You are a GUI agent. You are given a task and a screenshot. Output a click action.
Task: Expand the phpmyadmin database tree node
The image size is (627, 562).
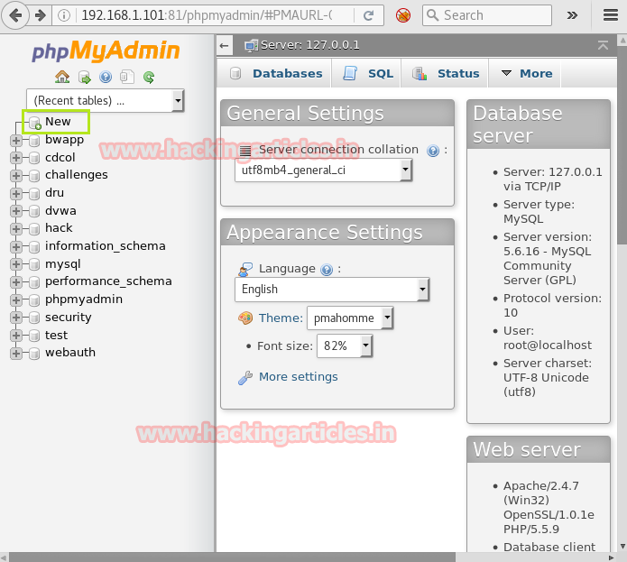[16, 299]
